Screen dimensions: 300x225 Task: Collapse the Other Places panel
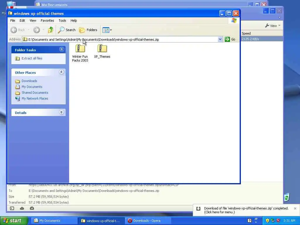pos(62,72)
